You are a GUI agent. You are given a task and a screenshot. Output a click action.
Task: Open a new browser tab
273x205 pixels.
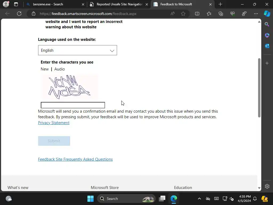(220, 4)
